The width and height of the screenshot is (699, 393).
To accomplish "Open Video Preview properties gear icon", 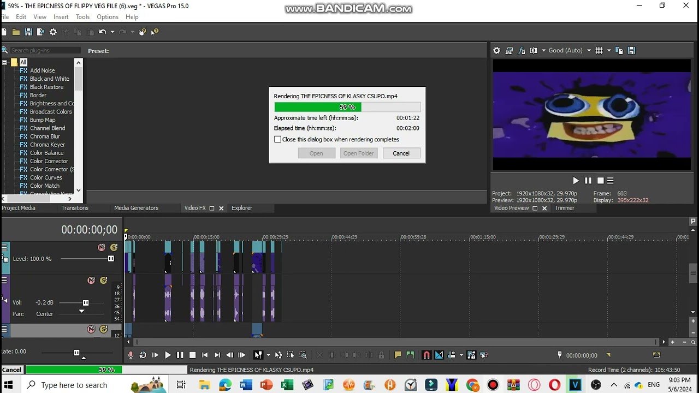I will coord(496,50).
